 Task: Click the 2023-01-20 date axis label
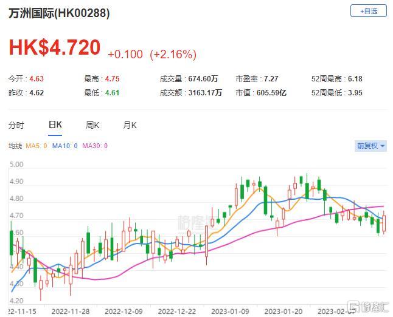(x=283, y=312)
